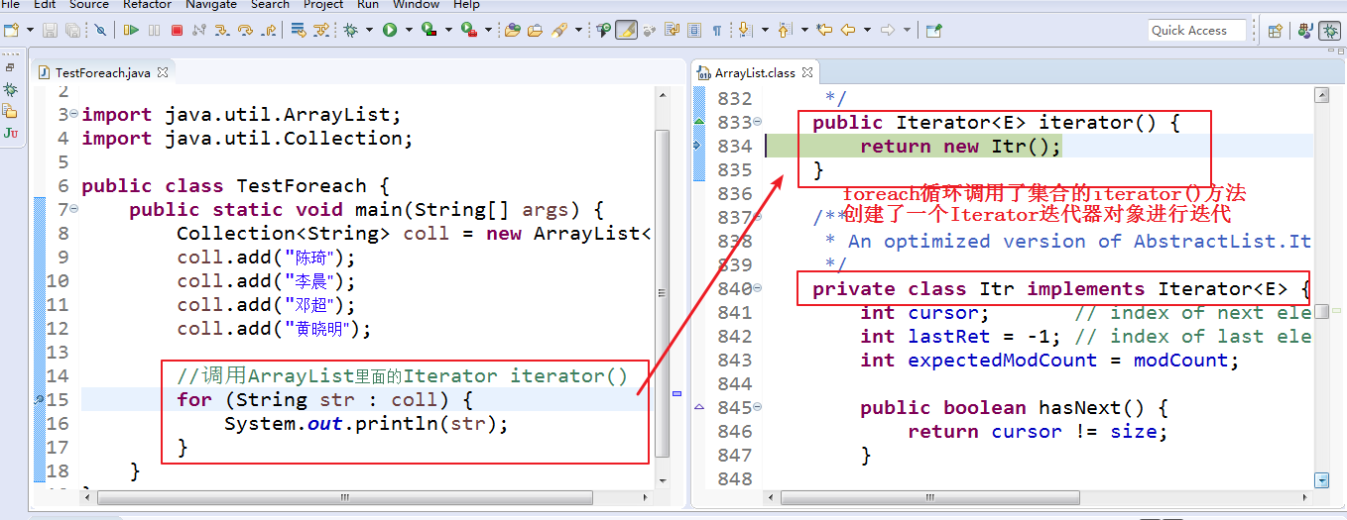Screen dimensions: 1347x520
Task: Click the line 'coll.add("邓超");'
Action: (266, 305)
